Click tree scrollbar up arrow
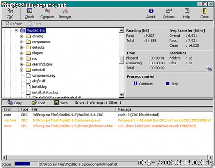Screen dimensions: 215x168 tap(122, 30)
